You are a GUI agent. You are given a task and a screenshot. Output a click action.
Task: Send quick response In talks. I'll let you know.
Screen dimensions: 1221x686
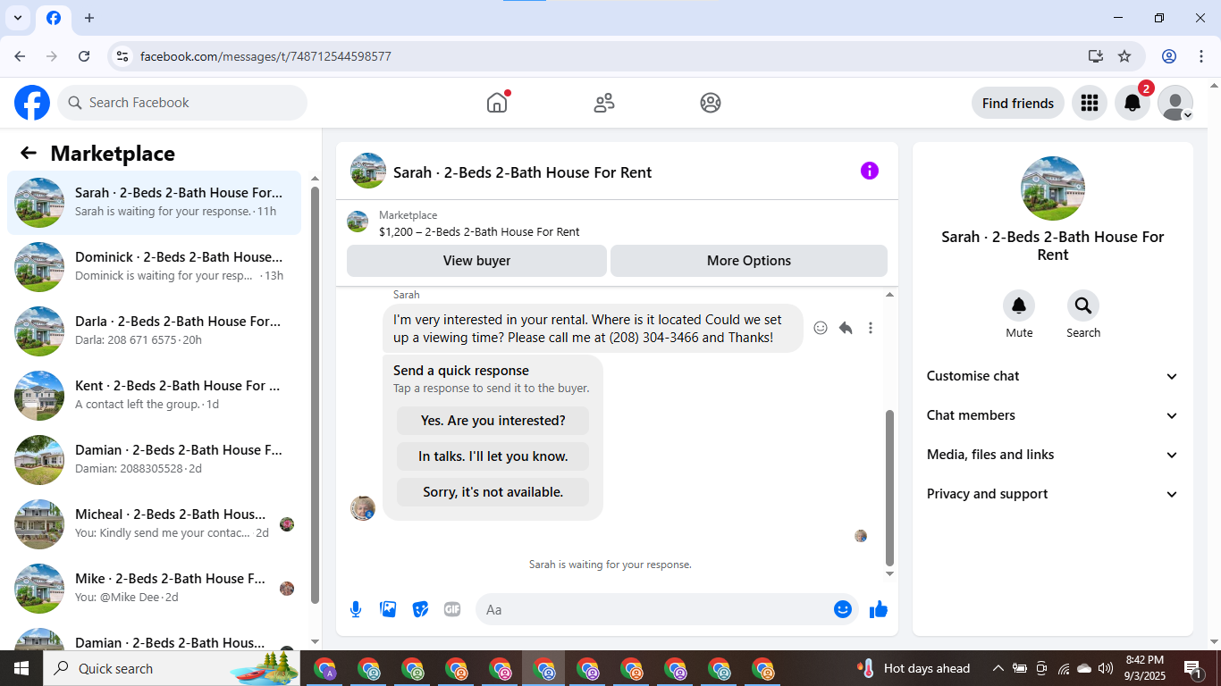pyautogui.click(x=493, y=456)
